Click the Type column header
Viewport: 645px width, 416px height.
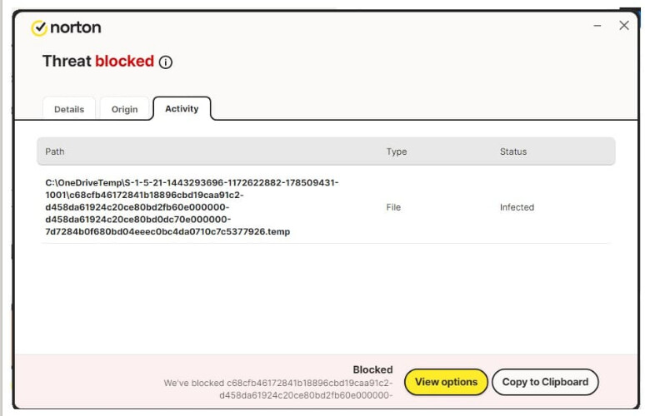coord(397,151)
